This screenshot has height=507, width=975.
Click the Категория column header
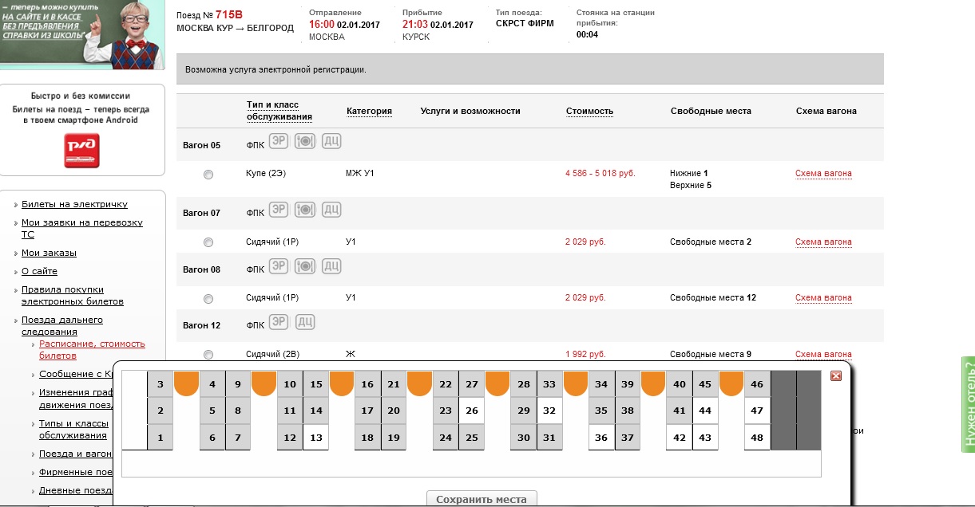tap(369, 111)
